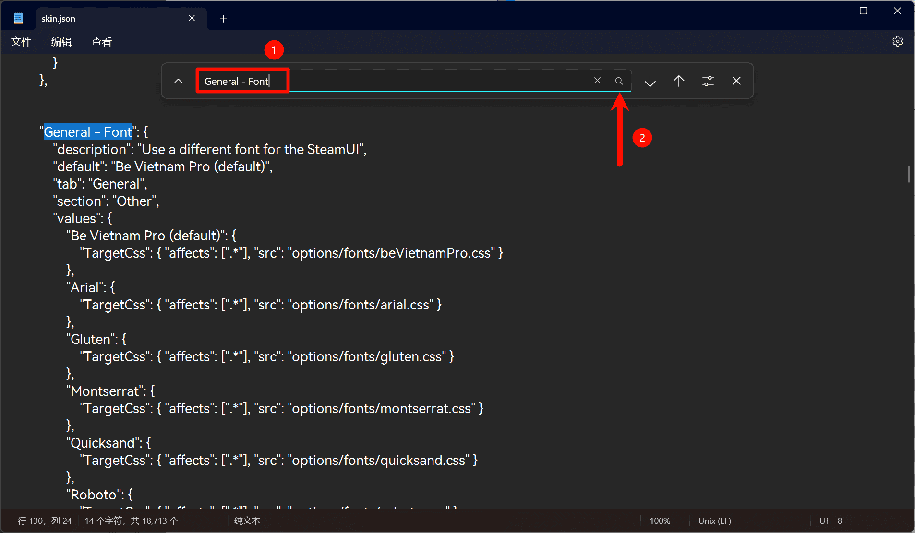Open find options sliders icon
Viewport: 915px width, 533px height.
click(708, 81)
